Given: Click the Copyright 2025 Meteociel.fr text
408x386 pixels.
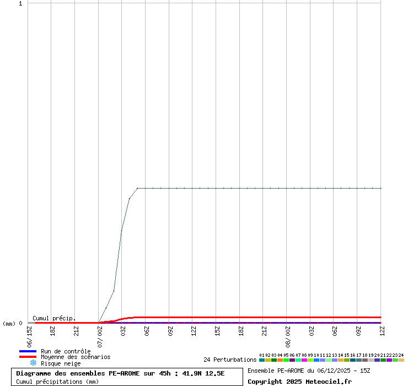Looking at the screenshot, I should pos(299,381).
